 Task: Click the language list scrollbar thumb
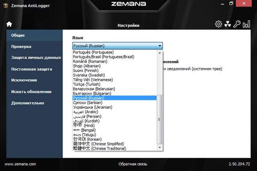click(x=160, y=119)
